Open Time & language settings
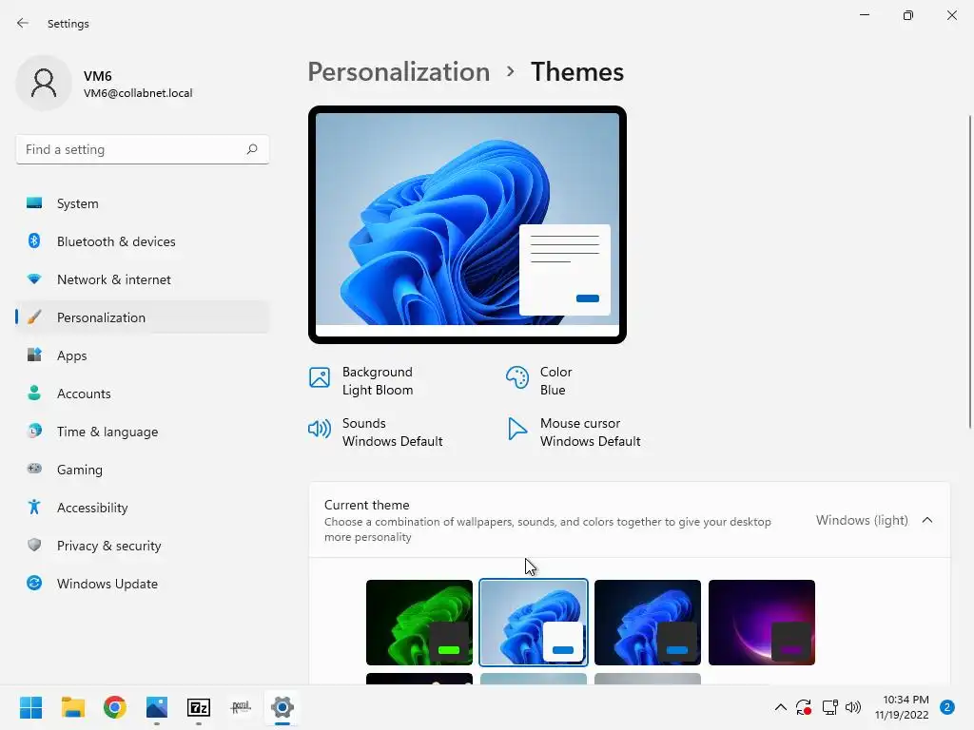 [143, 431]
